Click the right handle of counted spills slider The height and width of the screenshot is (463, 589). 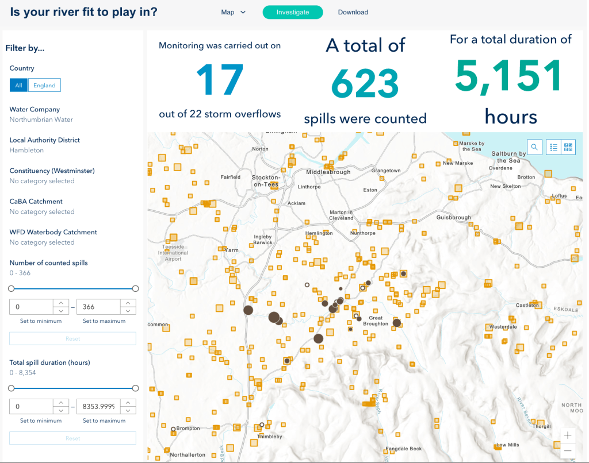[x=135, y=288]
